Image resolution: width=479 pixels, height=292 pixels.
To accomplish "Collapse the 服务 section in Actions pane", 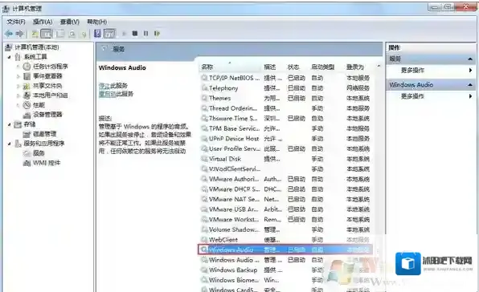I will [470, 59].
